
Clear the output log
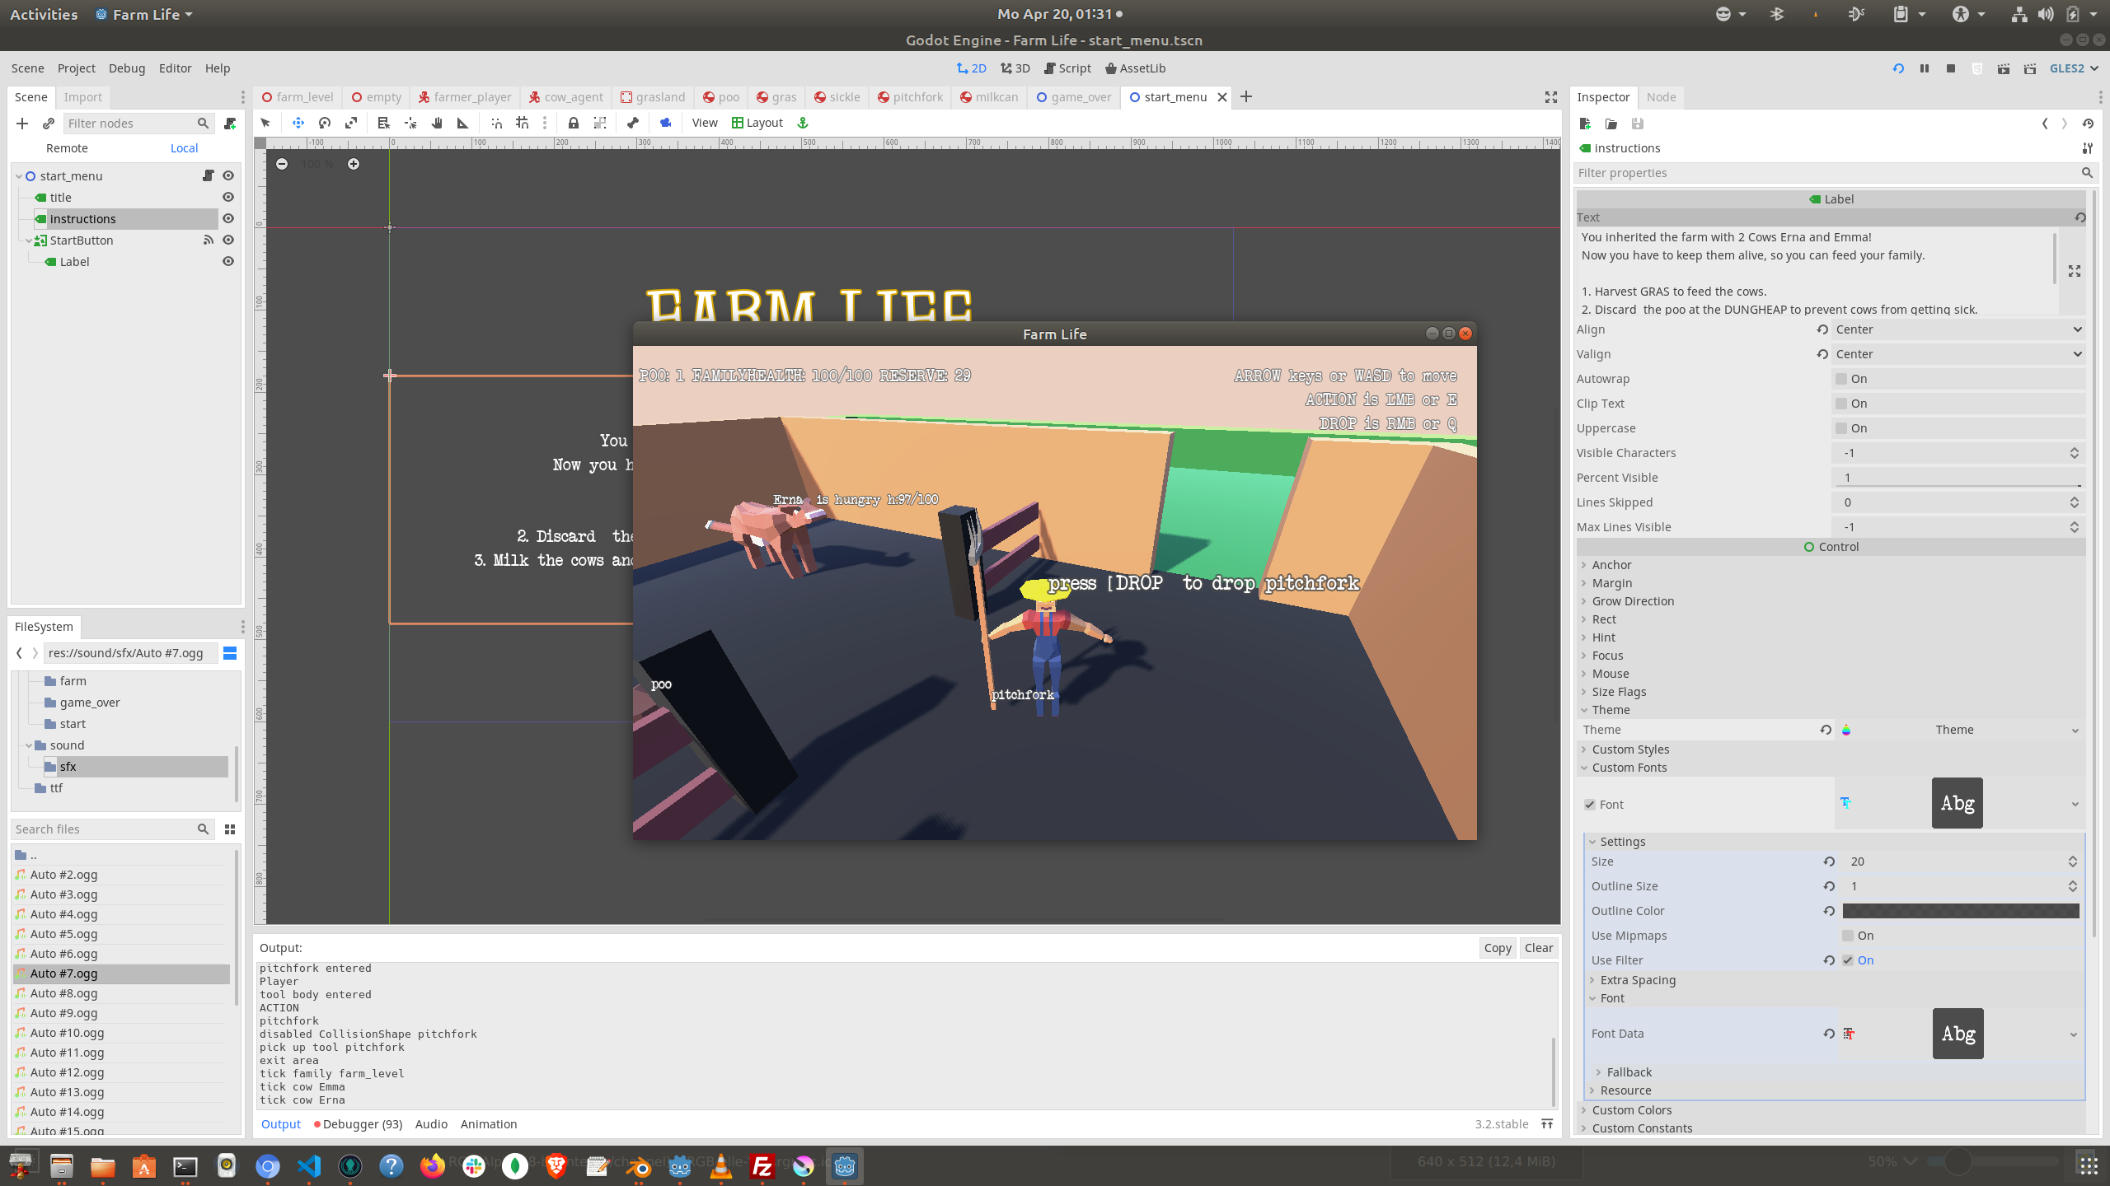1538,948
